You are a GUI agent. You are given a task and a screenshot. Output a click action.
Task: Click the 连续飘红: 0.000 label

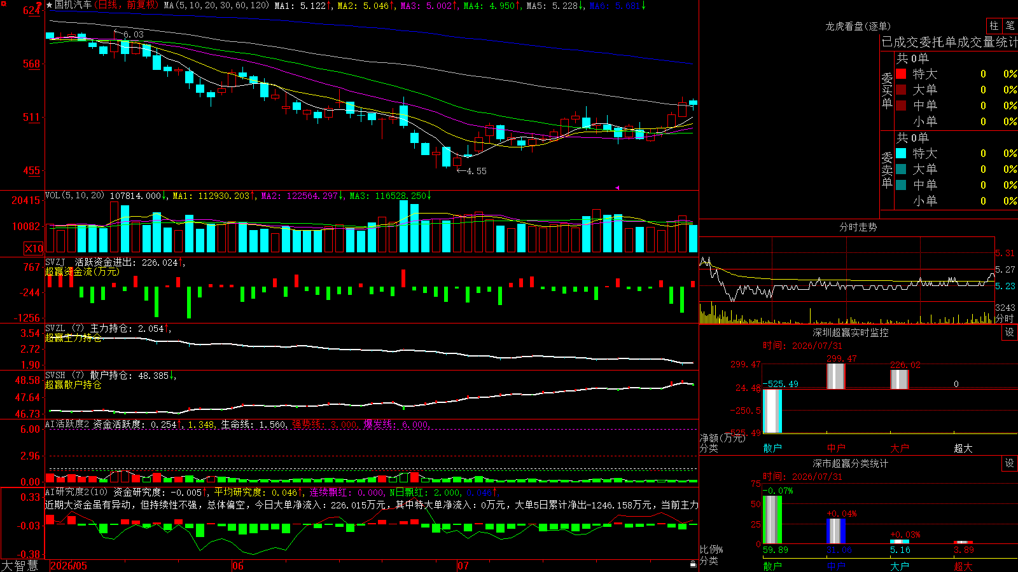[x=347, y=492]
